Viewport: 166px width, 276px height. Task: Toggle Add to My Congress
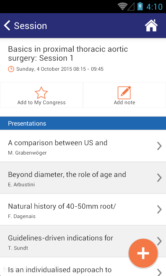pos(41,95)
